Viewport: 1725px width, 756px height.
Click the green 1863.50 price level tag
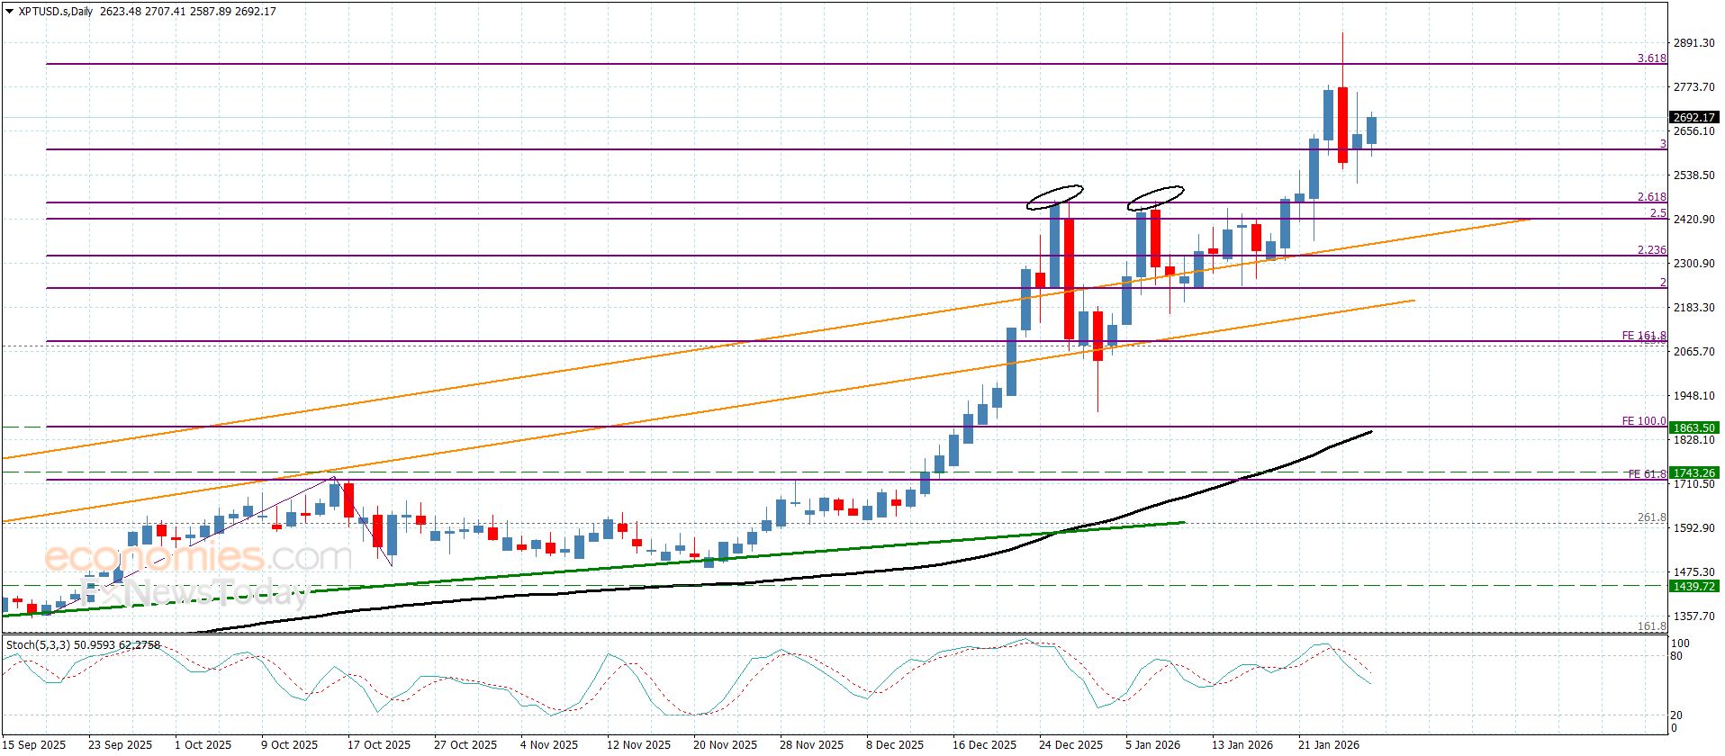pos(1693,428)
